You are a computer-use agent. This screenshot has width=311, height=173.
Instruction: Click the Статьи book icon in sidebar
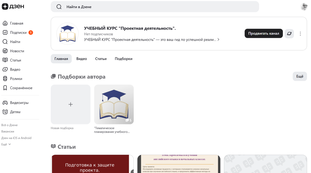(5, 60)
